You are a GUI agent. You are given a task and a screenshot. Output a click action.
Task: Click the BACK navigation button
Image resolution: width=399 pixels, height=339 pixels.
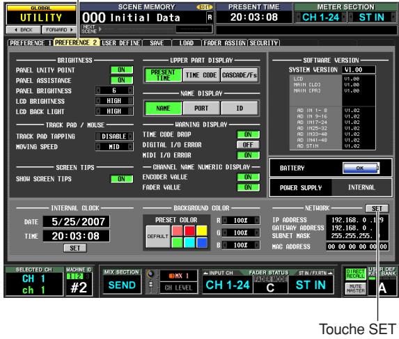coord(23,30)
